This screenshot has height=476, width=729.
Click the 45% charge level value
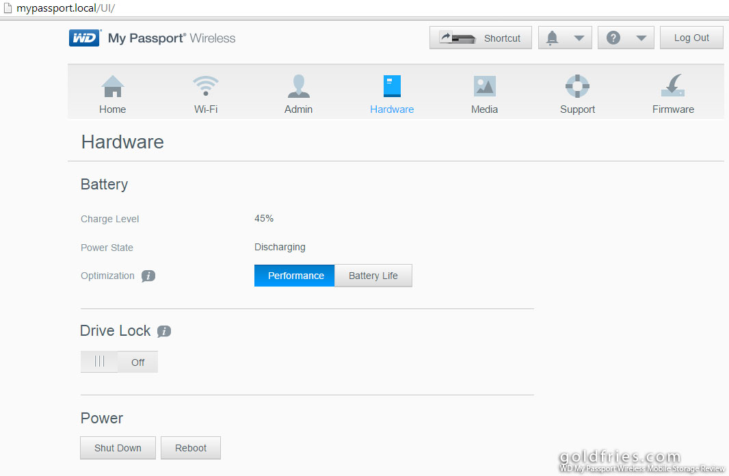[264, 218]
